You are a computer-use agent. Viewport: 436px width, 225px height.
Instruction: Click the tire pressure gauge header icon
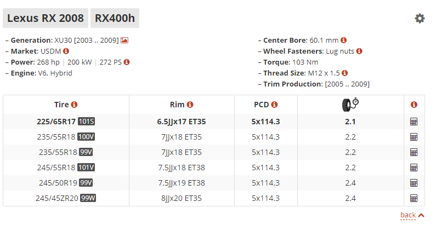click(350, 104)
